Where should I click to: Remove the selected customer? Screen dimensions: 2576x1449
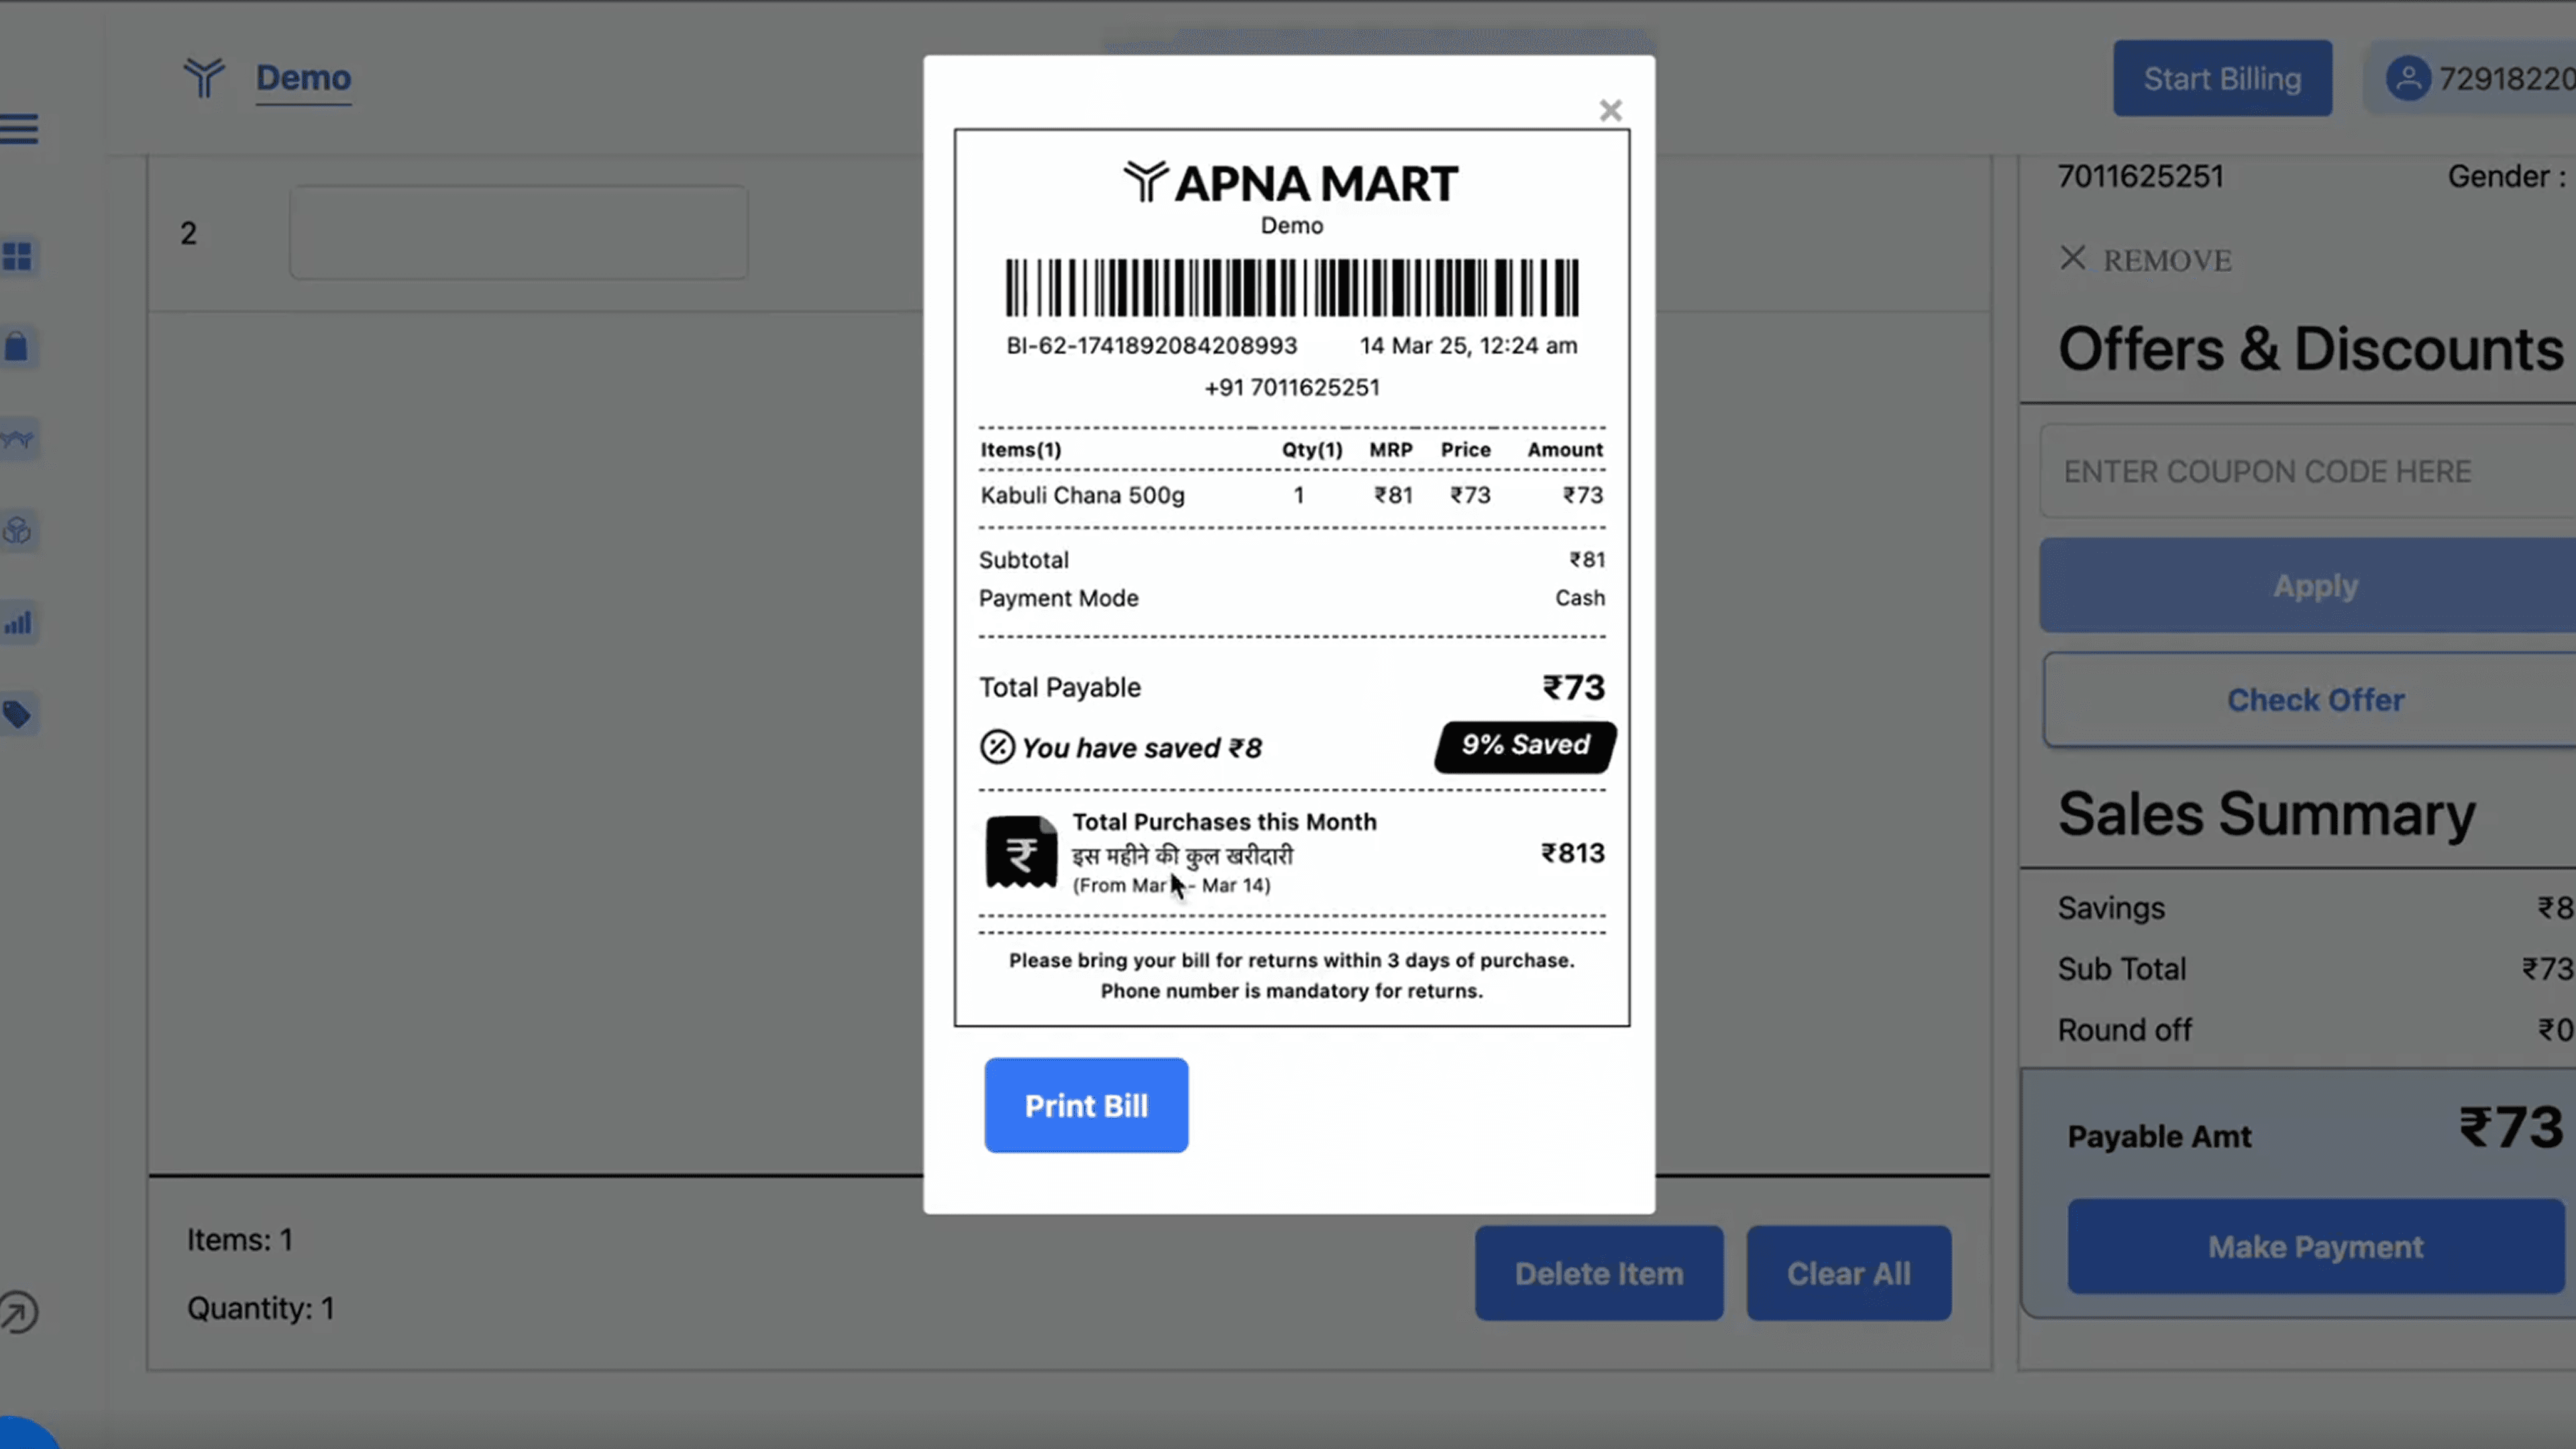click(2146, 260)
